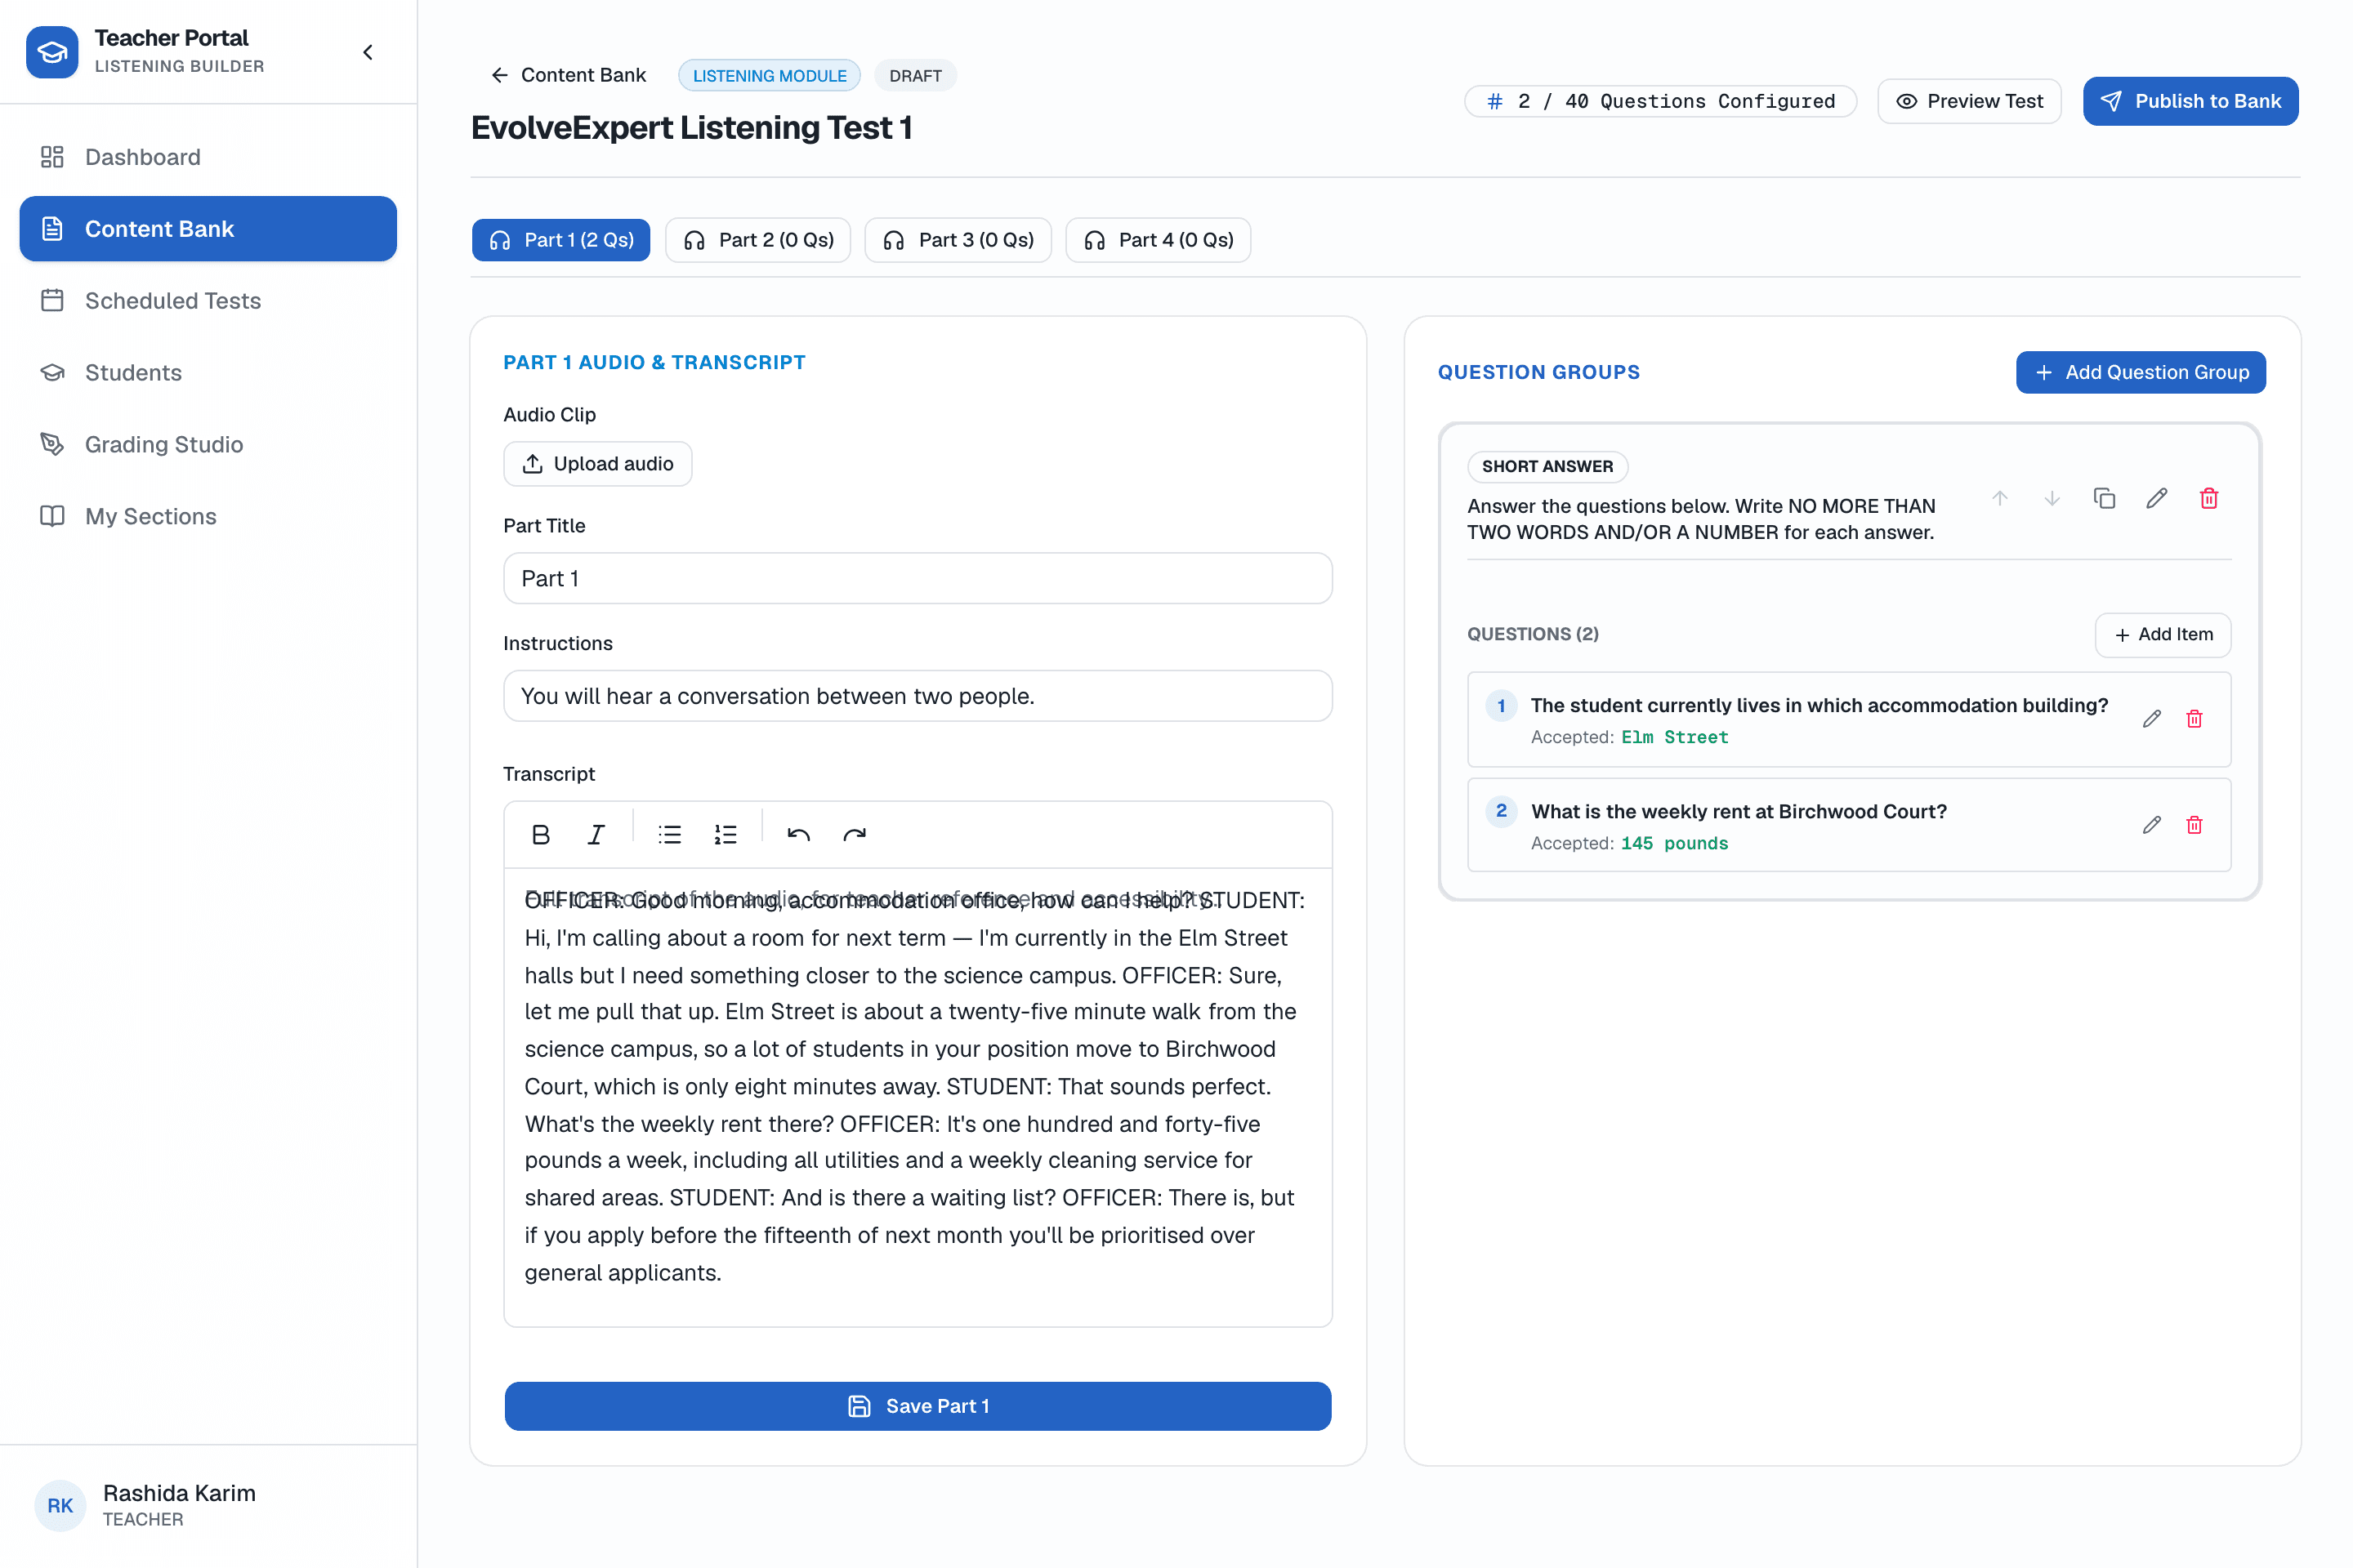The image size is (2353, 1568).
Task: Collapse the sidebar with the chevron
Action: pos(368,52)
